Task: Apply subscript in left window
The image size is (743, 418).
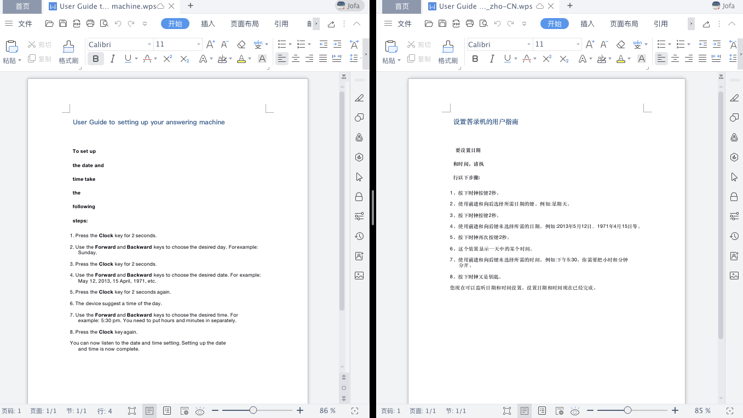Action: (x=185, y=59)
